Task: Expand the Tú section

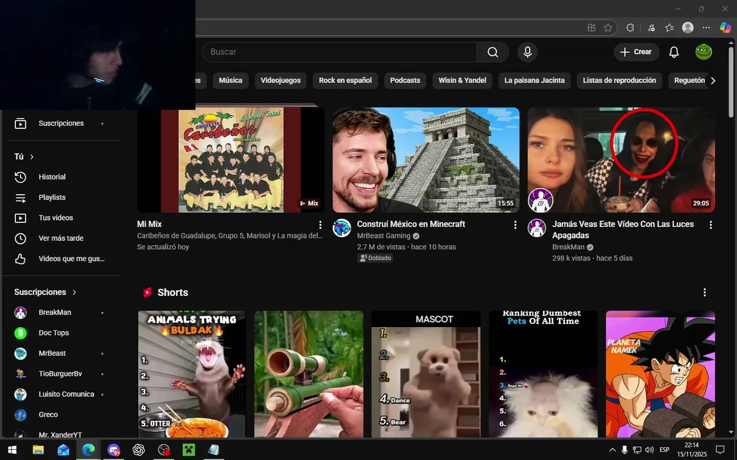Action: point(24,157)
